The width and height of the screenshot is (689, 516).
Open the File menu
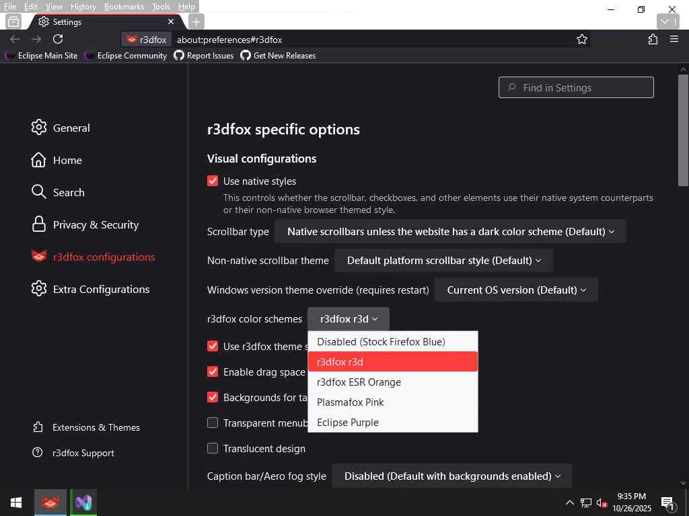[9, 7]
